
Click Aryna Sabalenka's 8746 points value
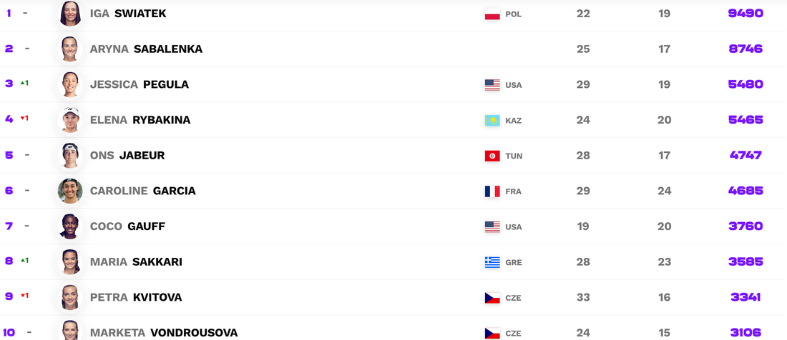click(x=746, y=49)
